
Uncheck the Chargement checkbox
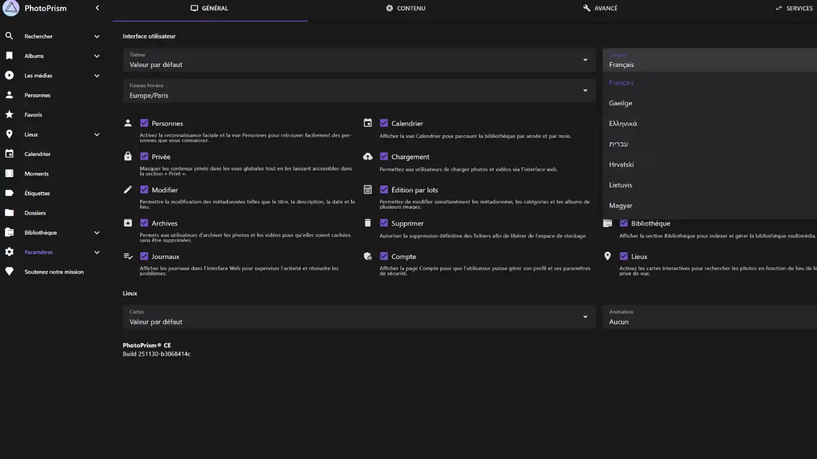click(384, 157)
